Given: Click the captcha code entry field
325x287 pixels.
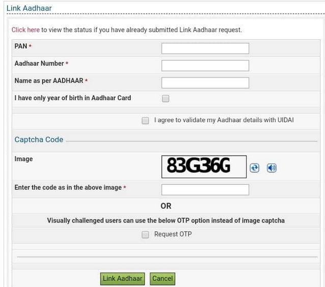Looking at the screenshot, I should tap(205, 190).
